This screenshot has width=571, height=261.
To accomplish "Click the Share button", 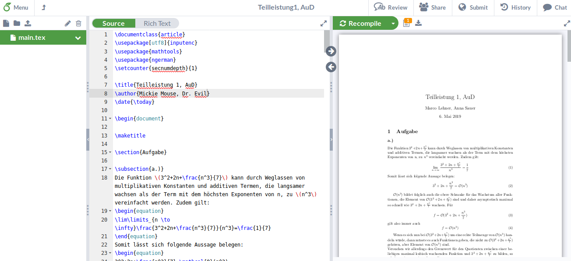I will click(x=432, y=7).
